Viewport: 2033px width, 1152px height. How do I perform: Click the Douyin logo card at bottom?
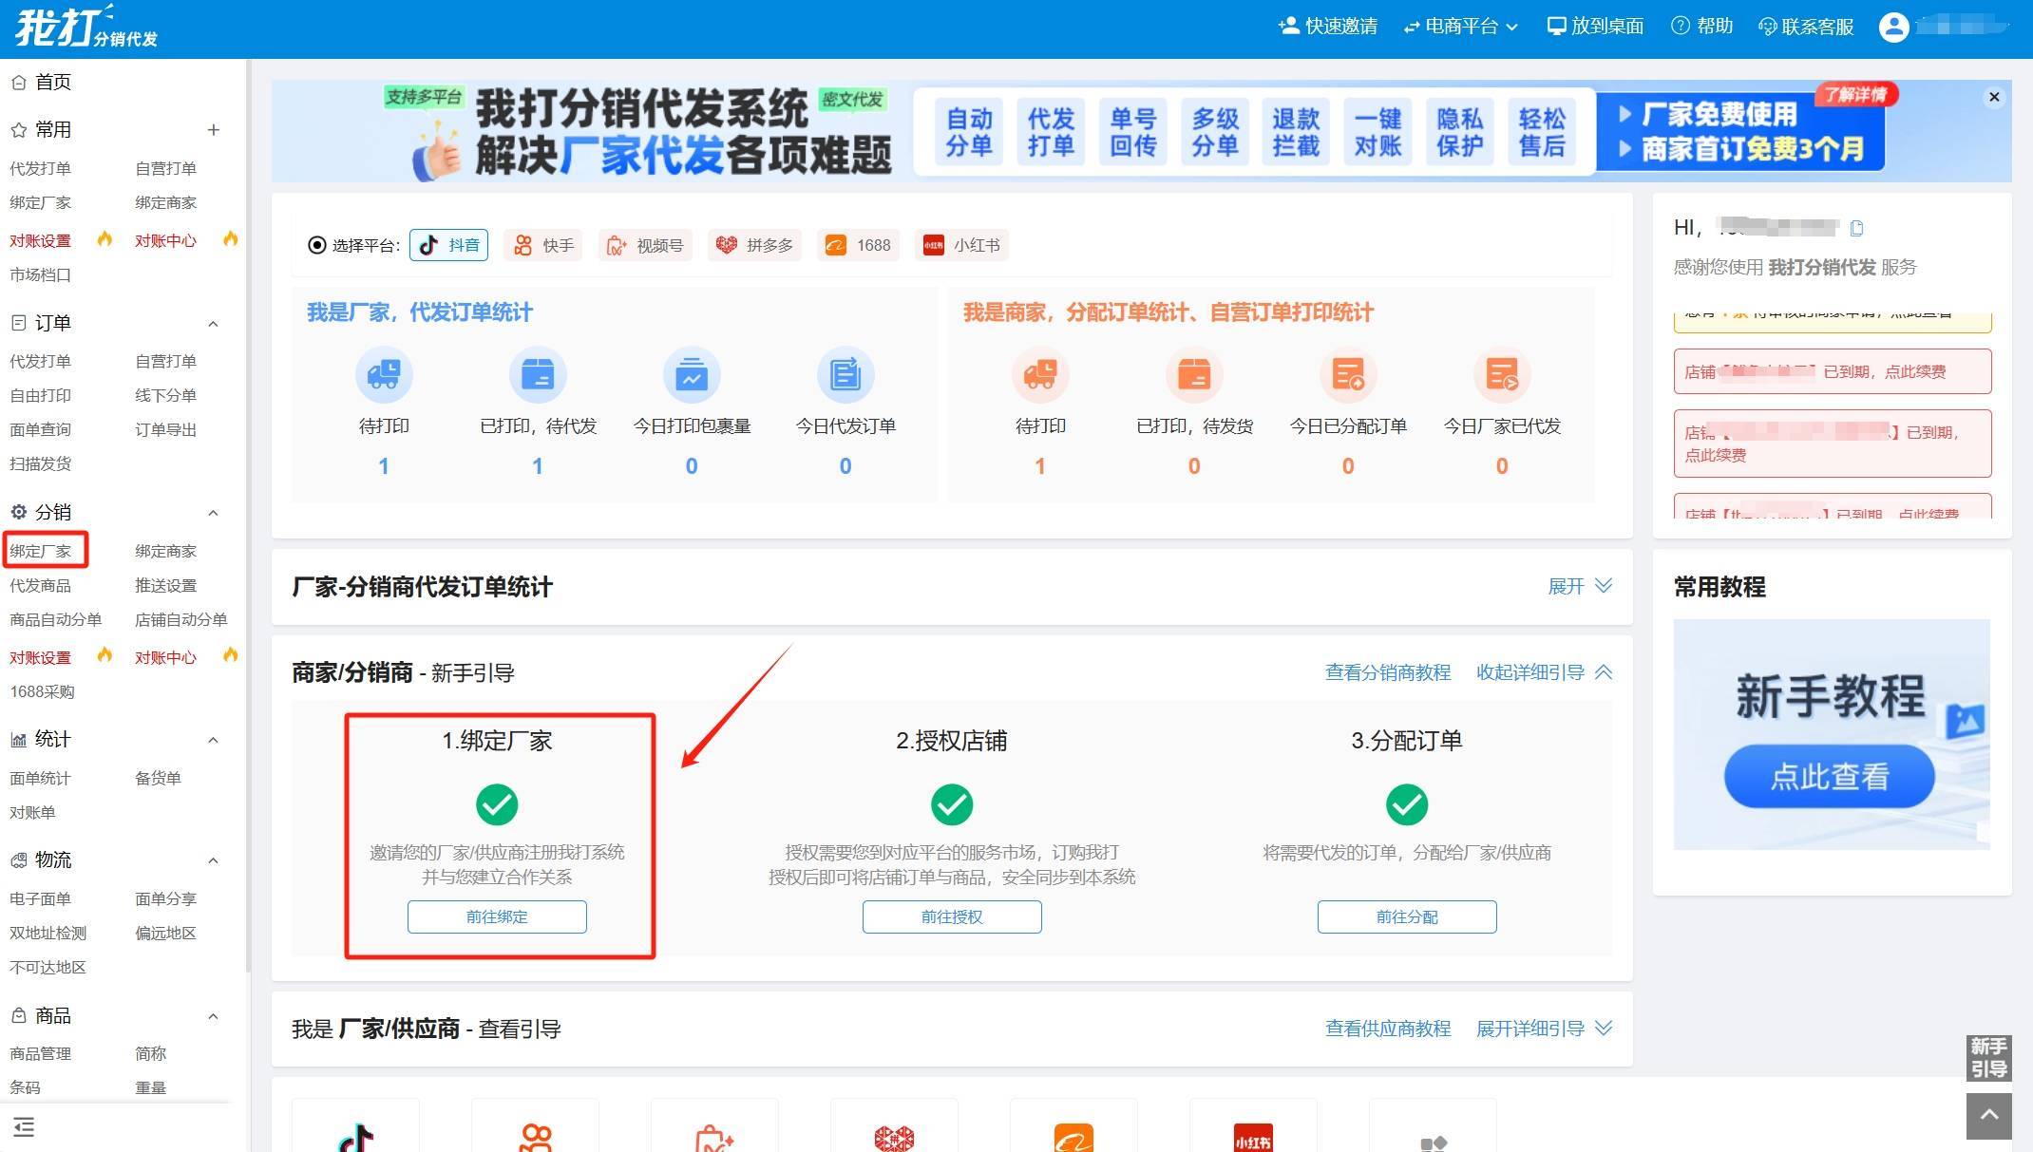(355, 1126)
